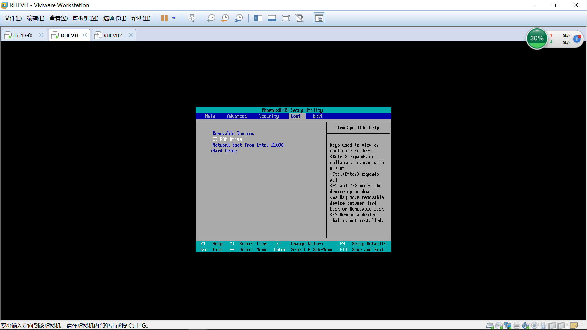Open the 查看(V) menu
587x330 pixels.
point(58,18)
